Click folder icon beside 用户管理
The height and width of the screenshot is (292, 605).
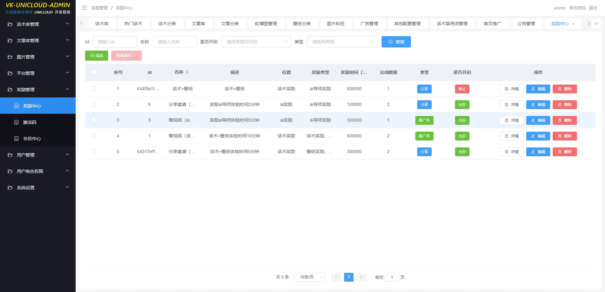[x=10, y=155]
